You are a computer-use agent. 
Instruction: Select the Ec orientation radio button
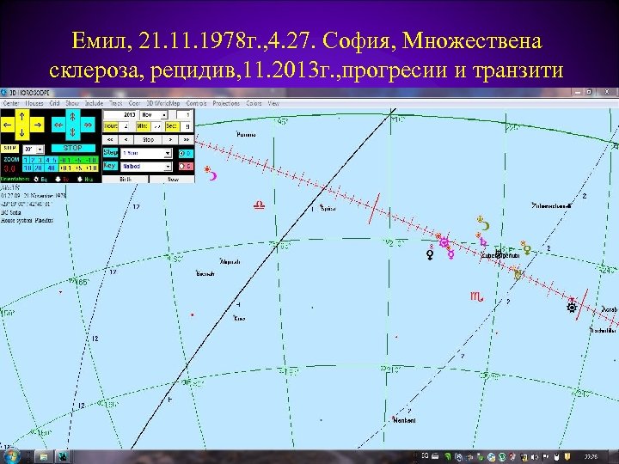(58, 179)
